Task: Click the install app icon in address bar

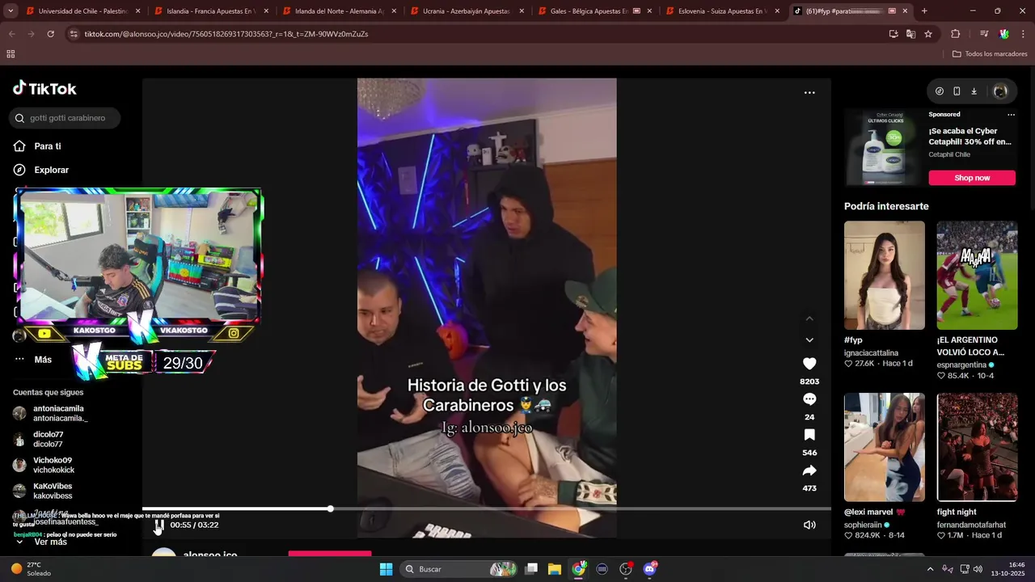Action: coord(893,34)
